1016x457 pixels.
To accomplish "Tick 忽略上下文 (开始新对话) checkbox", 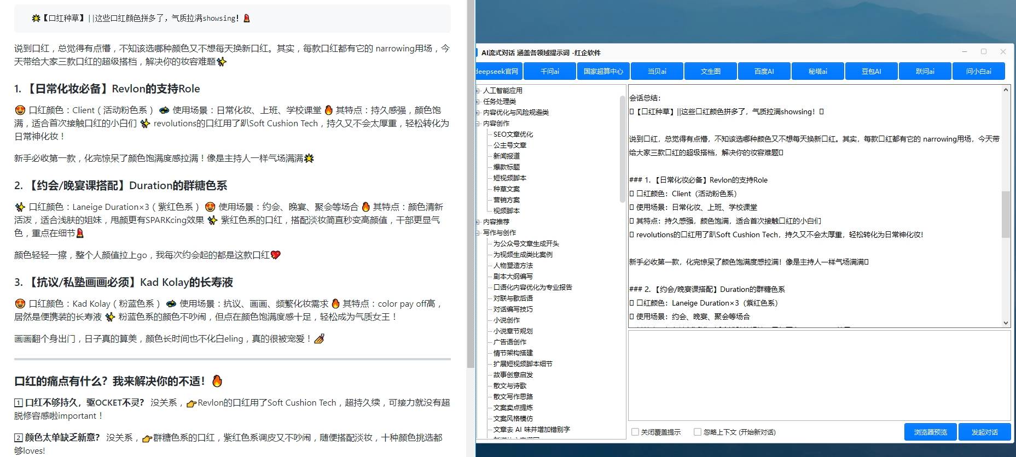I will click(698, 432).
